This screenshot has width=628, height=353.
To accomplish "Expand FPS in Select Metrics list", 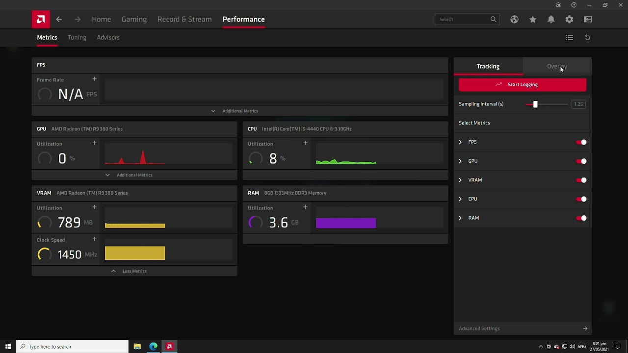I will pos(460,142).
